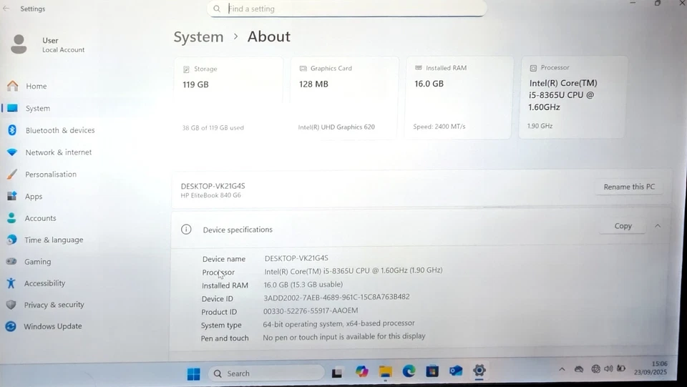This screenshot has height=387, width=687.
Task: Click the Gaming controller icon
Action: click(x=11, y=261)
